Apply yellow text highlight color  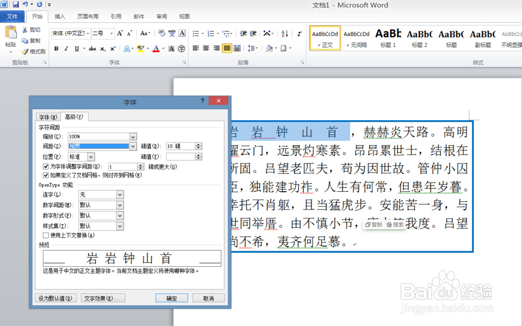(140, 49)
